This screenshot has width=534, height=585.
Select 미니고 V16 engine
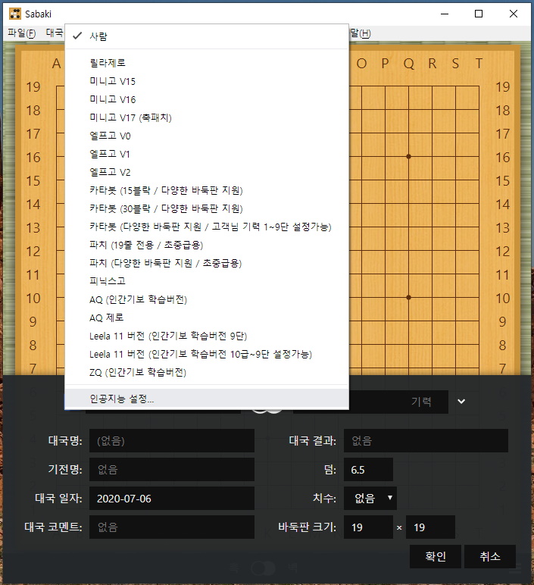[207, 99]
